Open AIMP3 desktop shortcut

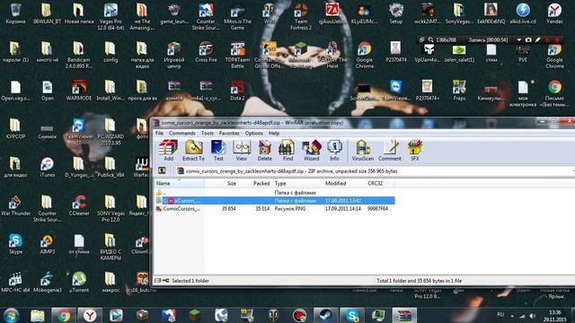tap(48, 243)
